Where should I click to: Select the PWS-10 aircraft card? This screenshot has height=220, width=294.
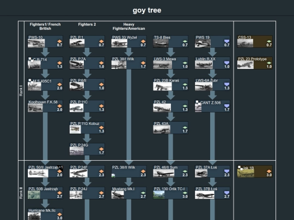pos(45,41)
